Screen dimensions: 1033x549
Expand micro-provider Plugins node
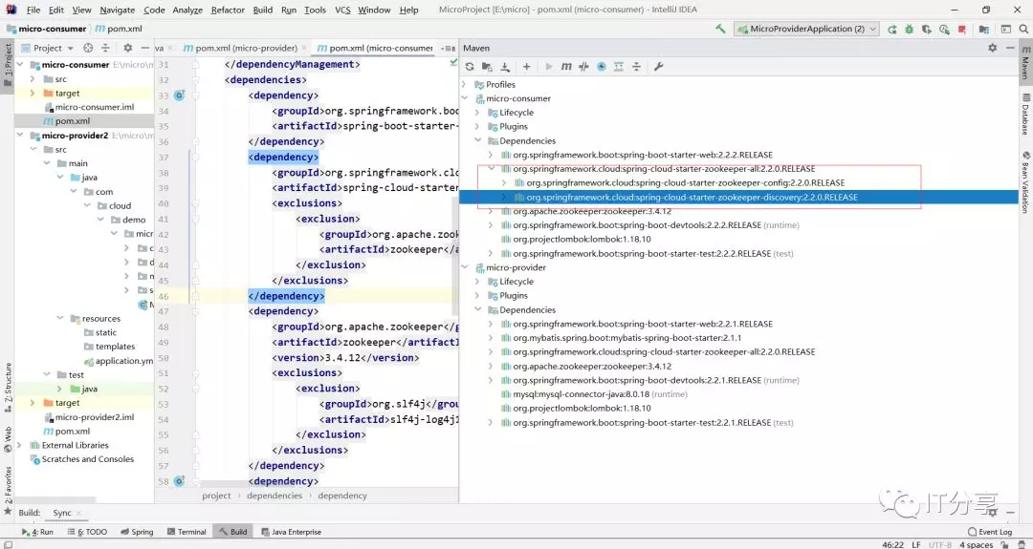[x=477, y=295]
